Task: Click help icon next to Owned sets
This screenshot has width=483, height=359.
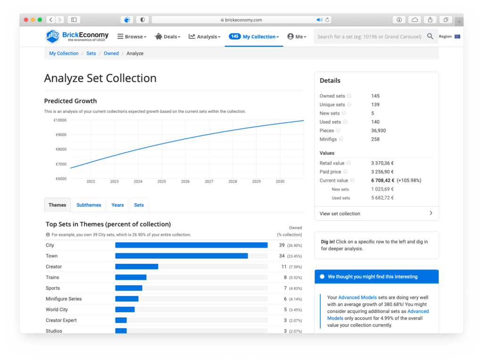Action: pyautogui.click(x=349, y=96)
